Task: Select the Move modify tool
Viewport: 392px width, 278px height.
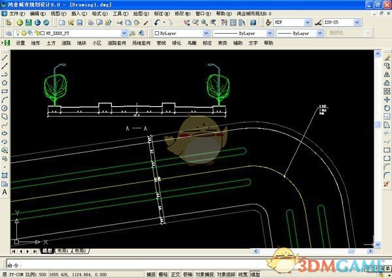Action: 387,100
